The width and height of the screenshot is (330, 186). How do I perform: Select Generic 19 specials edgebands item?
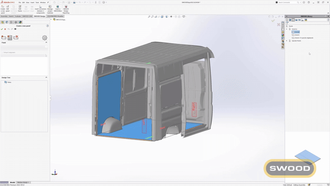pyautogui.click(x=304, y=38)
